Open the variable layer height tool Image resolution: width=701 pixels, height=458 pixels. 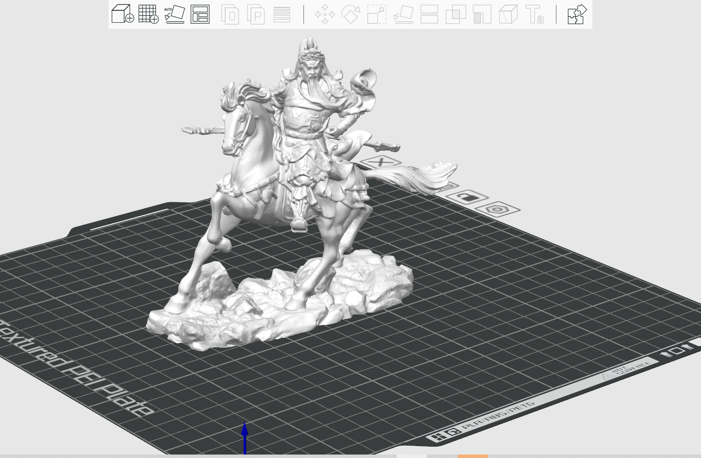[282, 15]
